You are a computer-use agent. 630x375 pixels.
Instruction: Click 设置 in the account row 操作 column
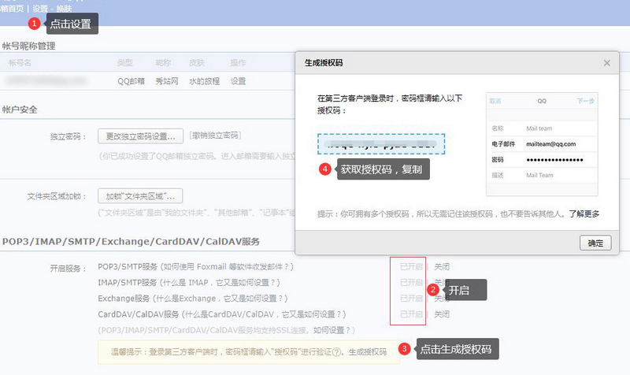click(x=238, y=81)
